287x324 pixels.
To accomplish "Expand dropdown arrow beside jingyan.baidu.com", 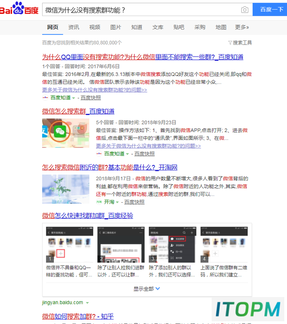I will [x=87, y=303].
